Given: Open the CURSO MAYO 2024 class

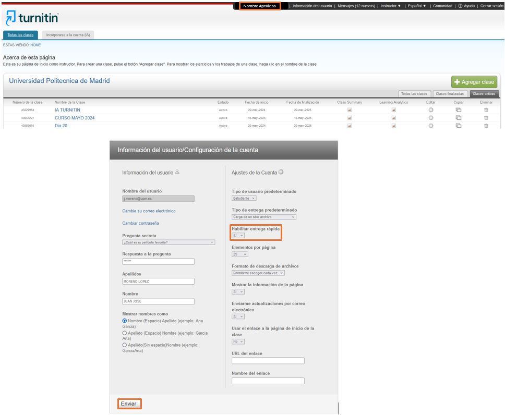Looking at the screenshot, I should [x=75, y=118].
